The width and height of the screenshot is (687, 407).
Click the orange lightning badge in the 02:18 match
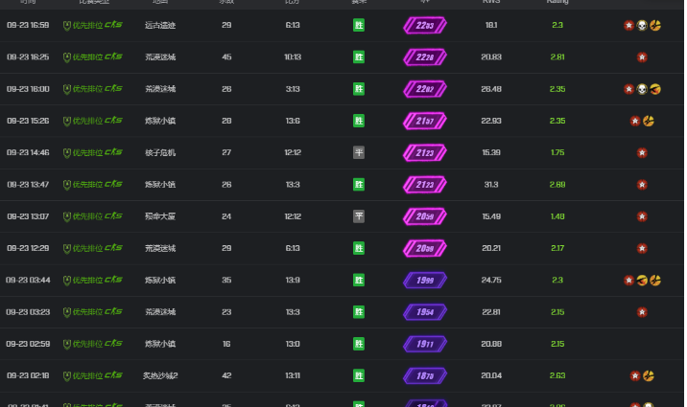[649, 375]
